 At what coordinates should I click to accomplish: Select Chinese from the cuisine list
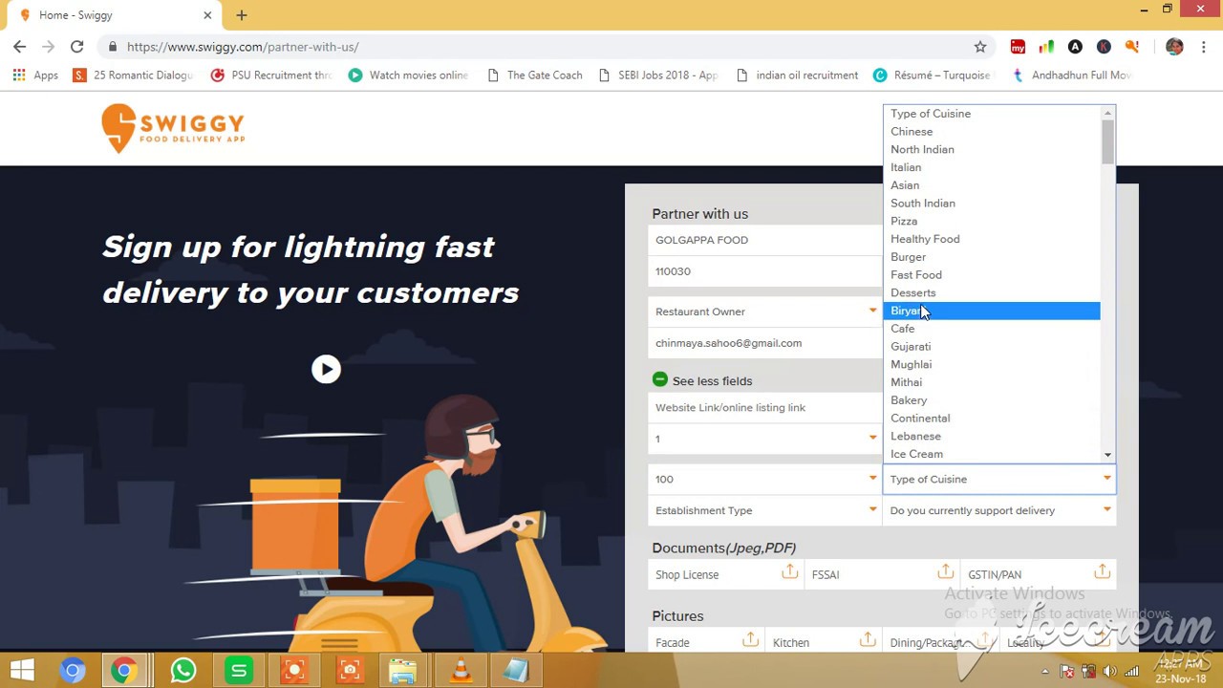[992, 131]
